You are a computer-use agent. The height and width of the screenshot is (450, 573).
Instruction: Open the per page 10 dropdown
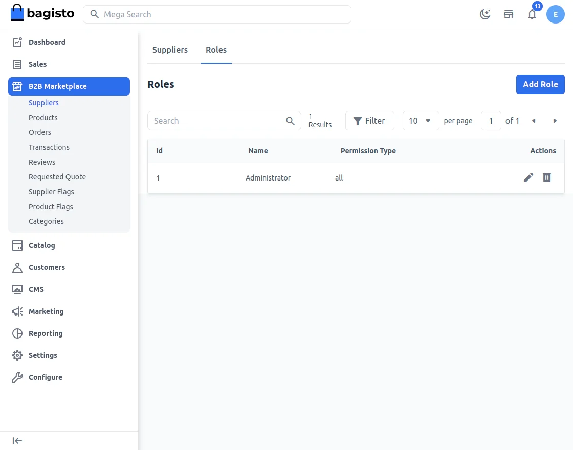click(x=421, y=121)
